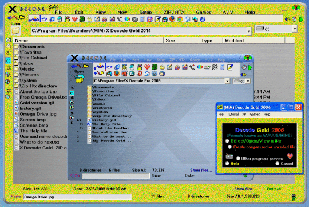Select the c: drive in Gold 2014 sidebar
This screenshot has height=207, width=309.
8,60
